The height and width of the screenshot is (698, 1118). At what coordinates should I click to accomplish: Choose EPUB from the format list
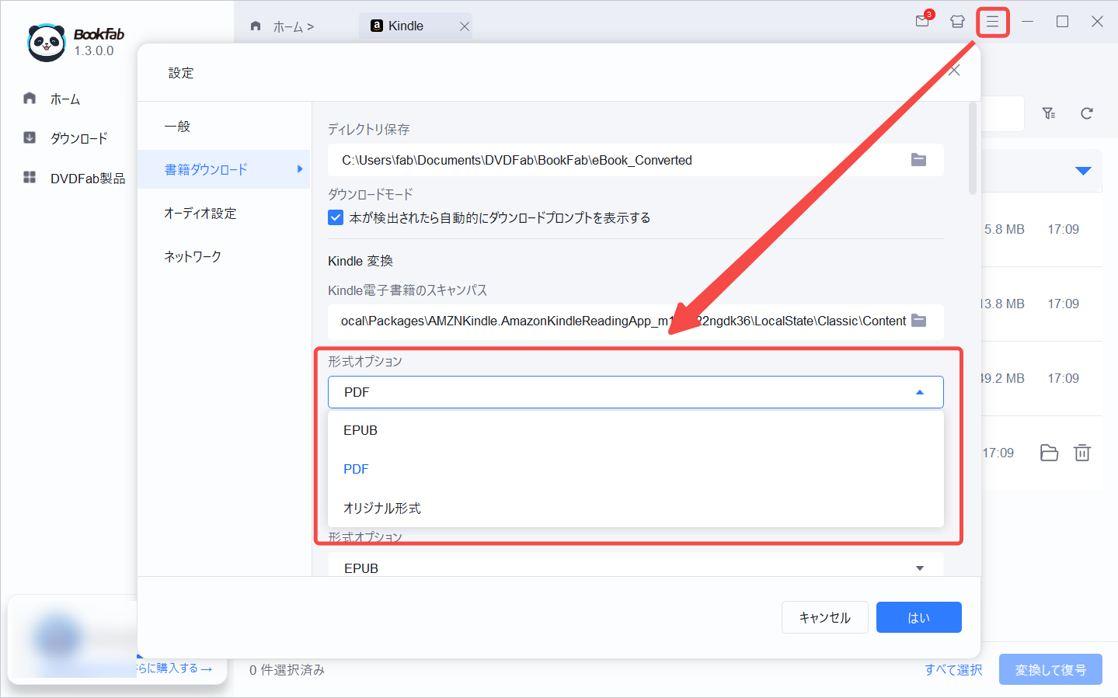point(636,430)
